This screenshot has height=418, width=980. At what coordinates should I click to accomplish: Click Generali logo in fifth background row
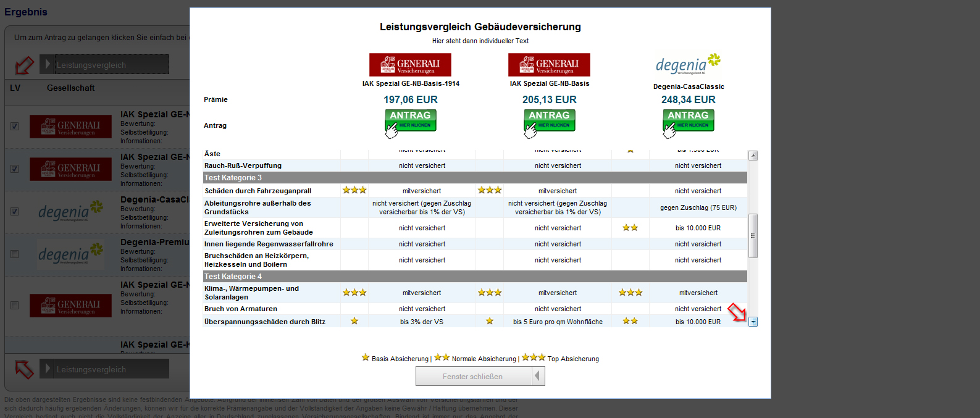(x=70, y=306)
